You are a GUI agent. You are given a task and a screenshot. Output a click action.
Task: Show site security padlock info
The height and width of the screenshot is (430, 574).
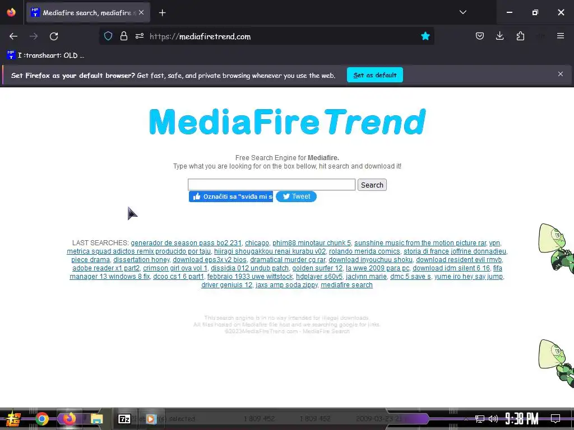(x=124, y=36)
